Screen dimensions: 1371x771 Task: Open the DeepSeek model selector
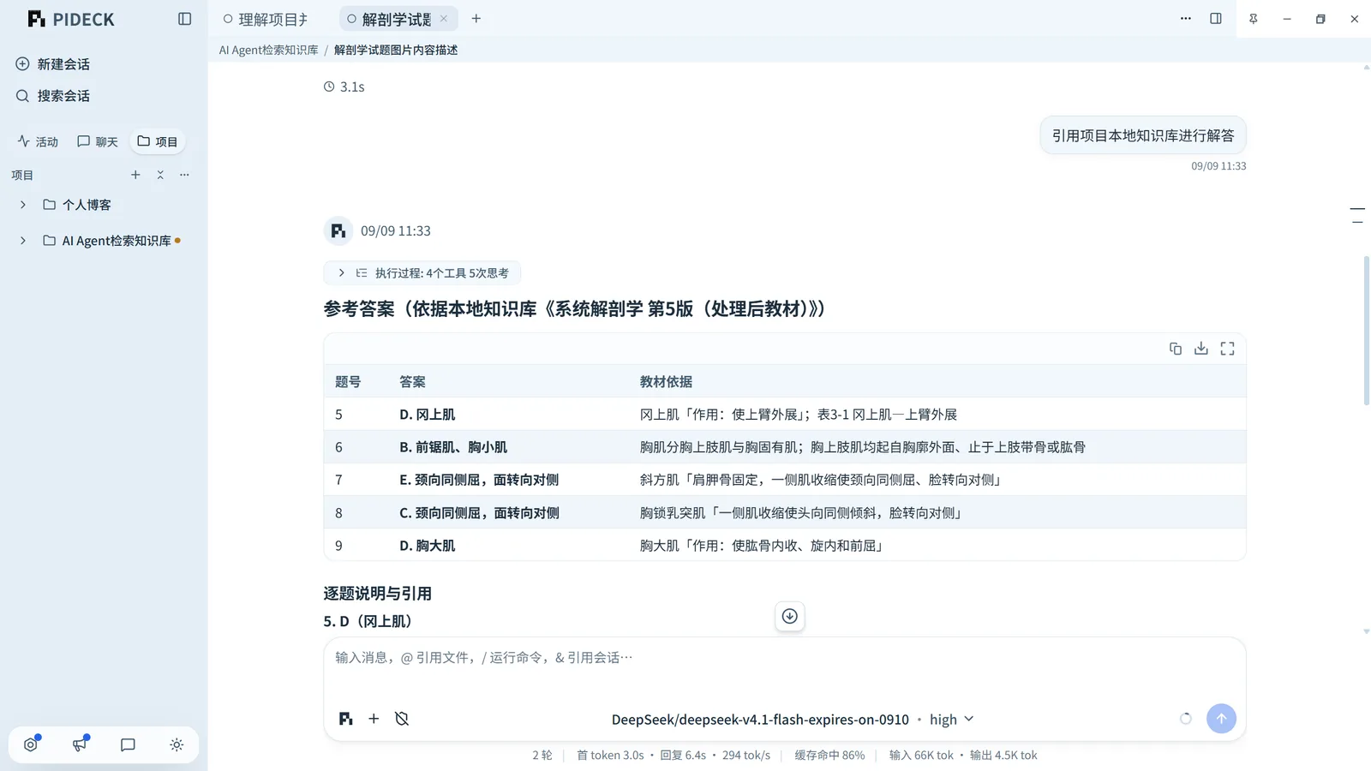(760, 720)
